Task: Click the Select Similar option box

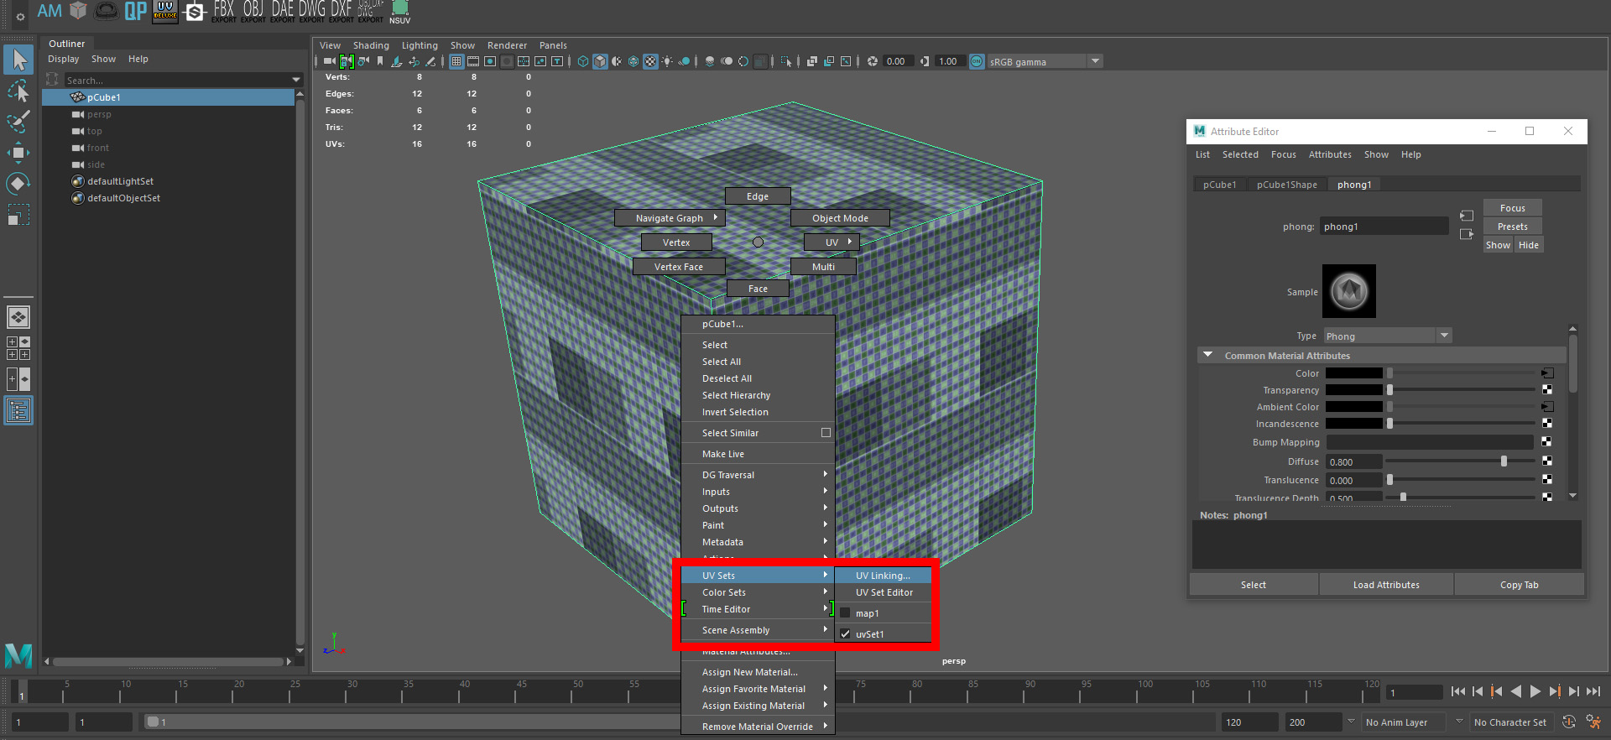Action: [826, 433]
